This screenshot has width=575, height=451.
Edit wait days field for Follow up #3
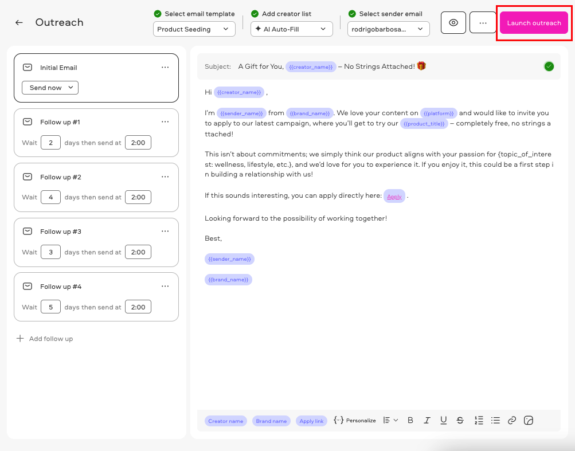click(50, 252)
